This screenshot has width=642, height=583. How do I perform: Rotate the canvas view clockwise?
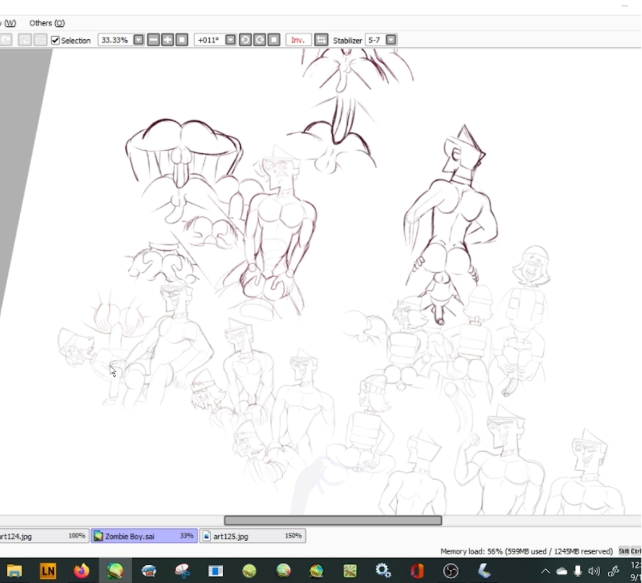259,40
